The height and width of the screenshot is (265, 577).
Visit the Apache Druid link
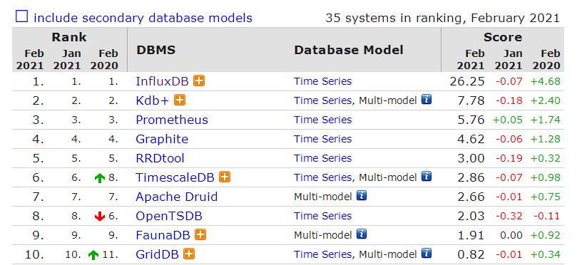pos(177,197)
